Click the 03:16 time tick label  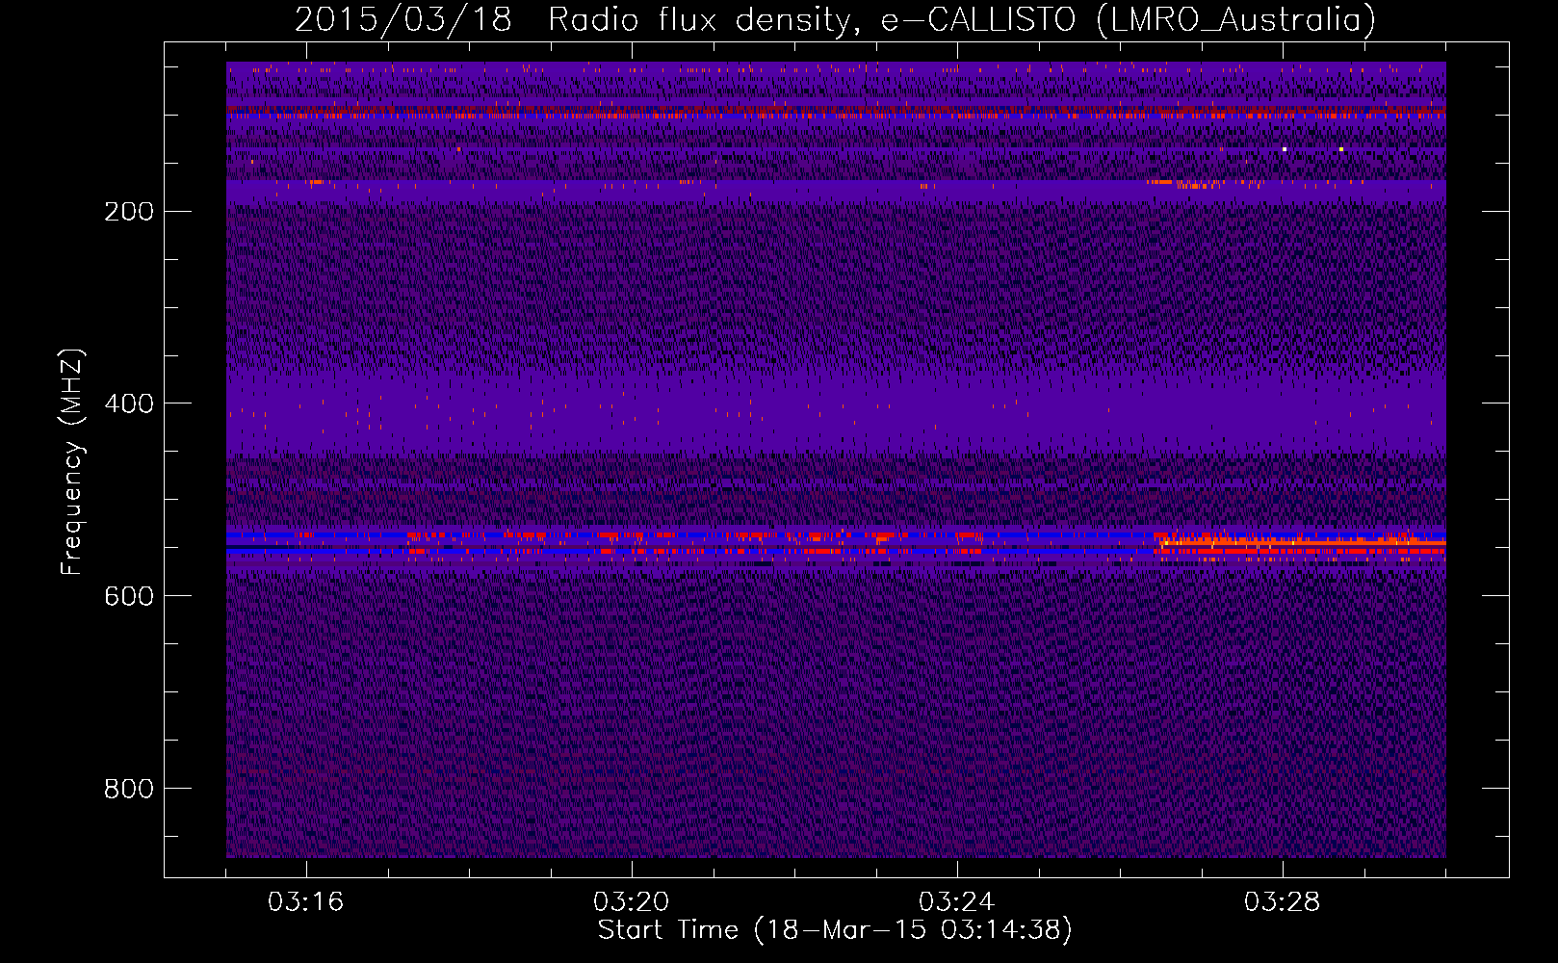pyautogui.click(x=306, y=902)
